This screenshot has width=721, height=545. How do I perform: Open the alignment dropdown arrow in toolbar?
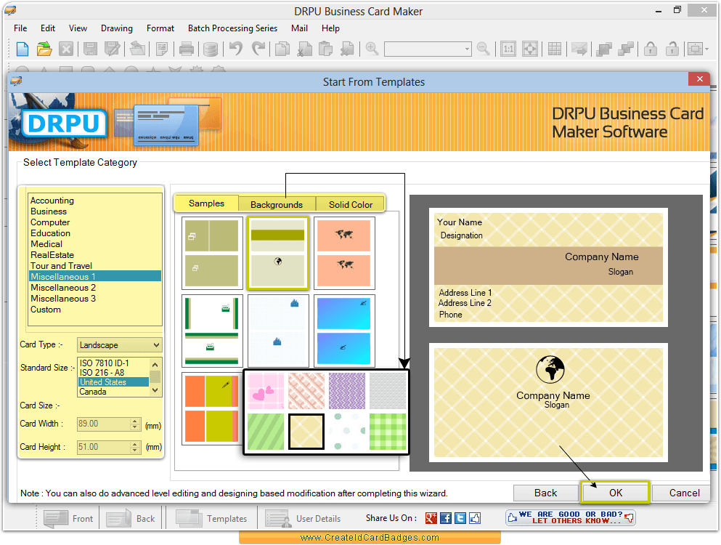706,49
